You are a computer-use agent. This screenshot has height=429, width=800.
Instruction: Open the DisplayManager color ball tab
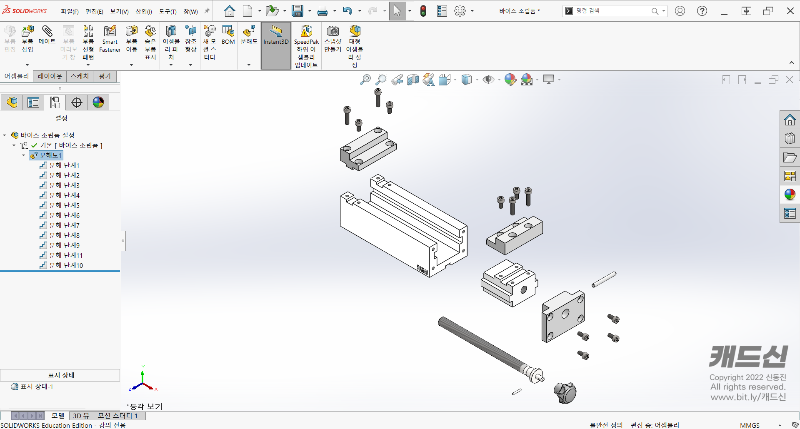tap(98, 102)
